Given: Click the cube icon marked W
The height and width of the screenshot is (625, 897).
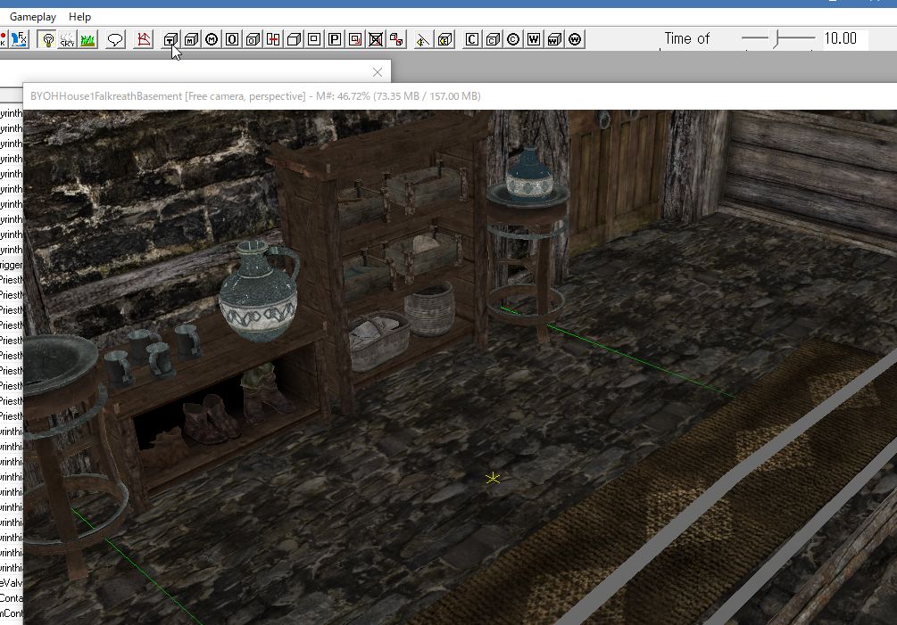Looking at the screenshot, I should pos(554,39).
